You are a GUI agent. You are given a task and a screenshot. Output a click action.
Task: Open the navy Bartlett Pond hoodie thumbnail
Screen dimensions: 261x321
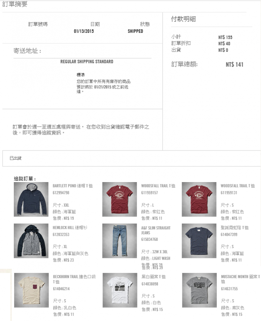(31, 199)
